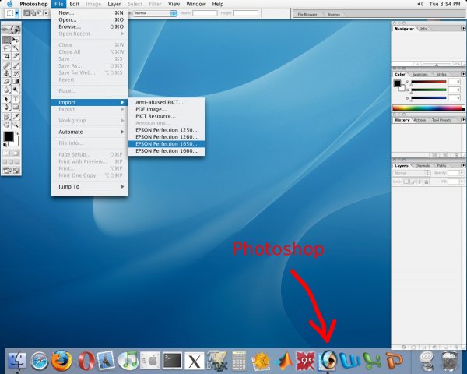Open Firefox from the Dock
467x374 pixels.
(x=61, y=360)
